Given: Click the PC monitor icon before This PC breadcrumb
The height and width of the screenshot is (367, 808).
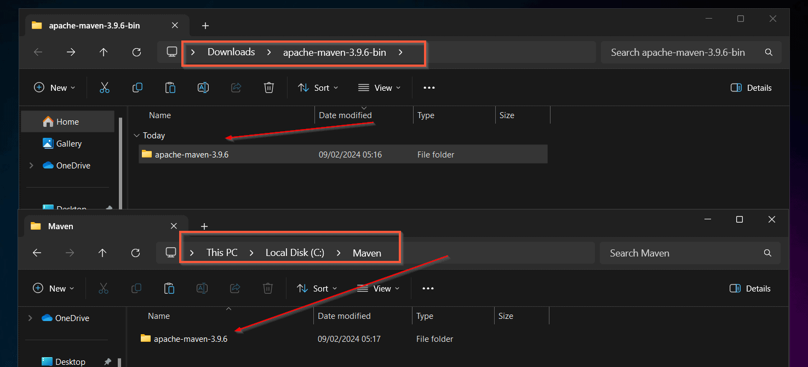Looking at the screenshot, I should [171, 253].
